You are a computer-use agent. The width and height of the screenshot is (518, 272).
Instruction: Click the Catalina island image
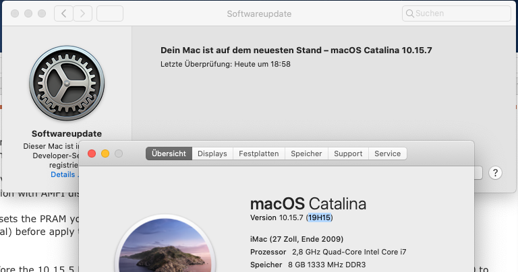click(165, 244)
